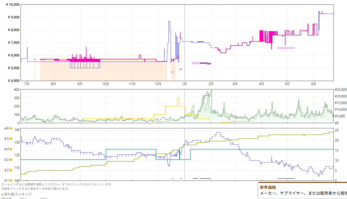The width and height of the screenshot is (347, 199).
Task: Click the 3月 month label
Action: point(235,84)
